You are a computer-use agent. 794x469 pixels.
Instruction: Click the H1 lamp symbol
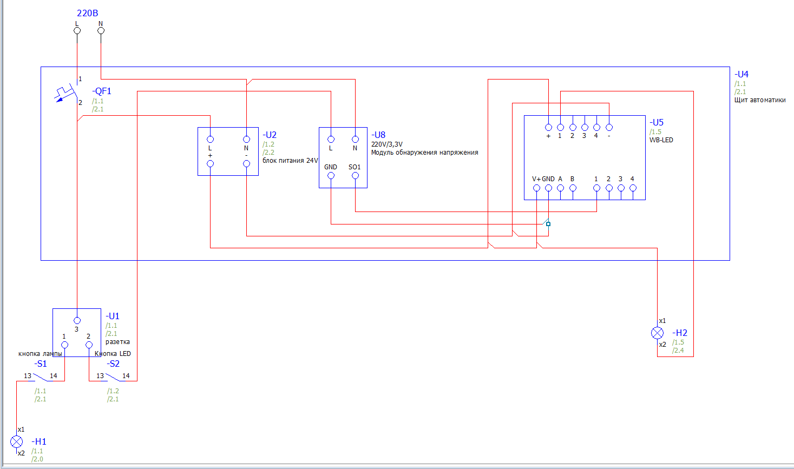click(17, 442)
